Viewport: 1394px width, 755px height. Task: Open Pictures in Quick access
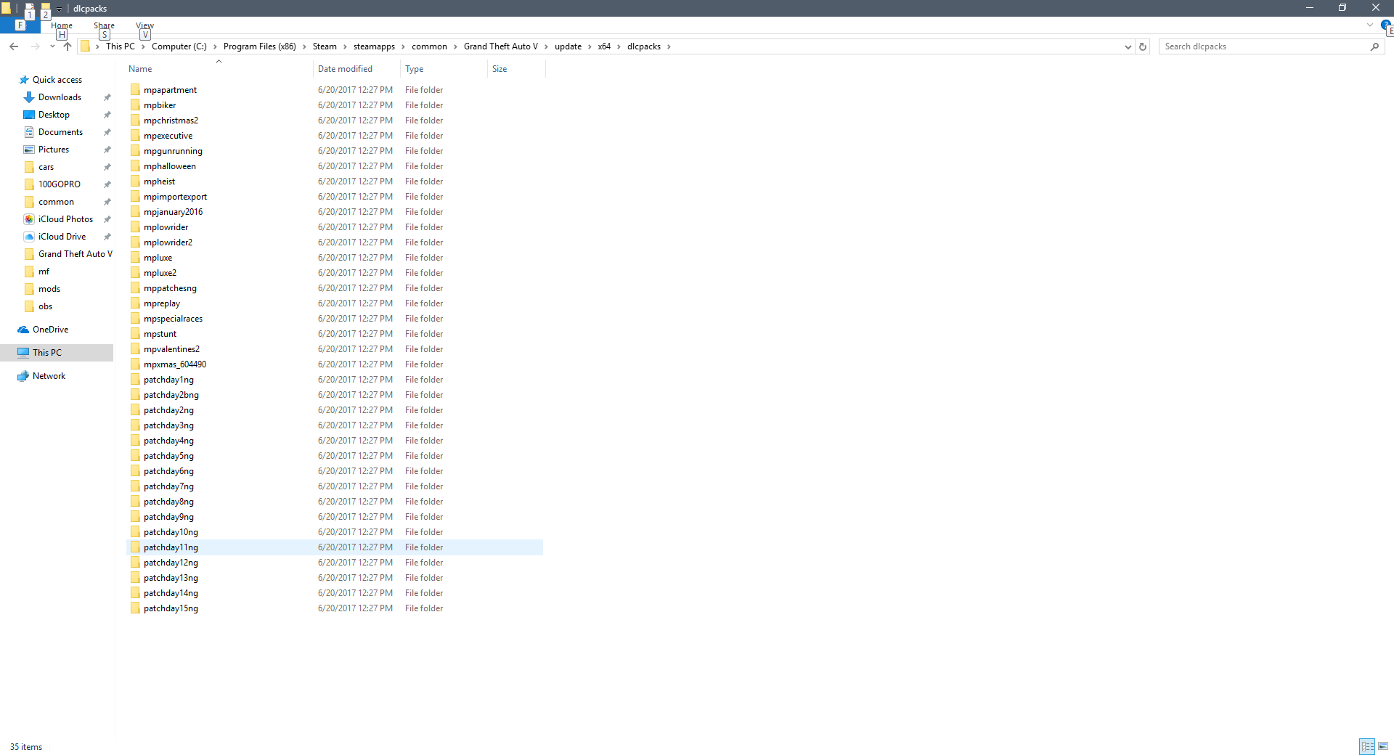point(54,150)
